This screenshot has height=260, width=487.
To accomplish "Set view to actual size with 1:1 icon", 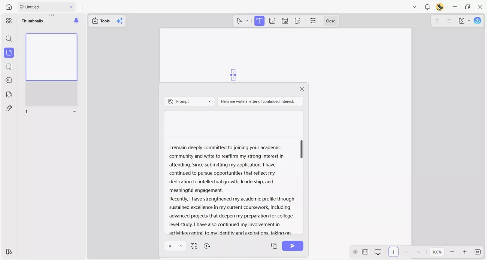I will 477,252.
